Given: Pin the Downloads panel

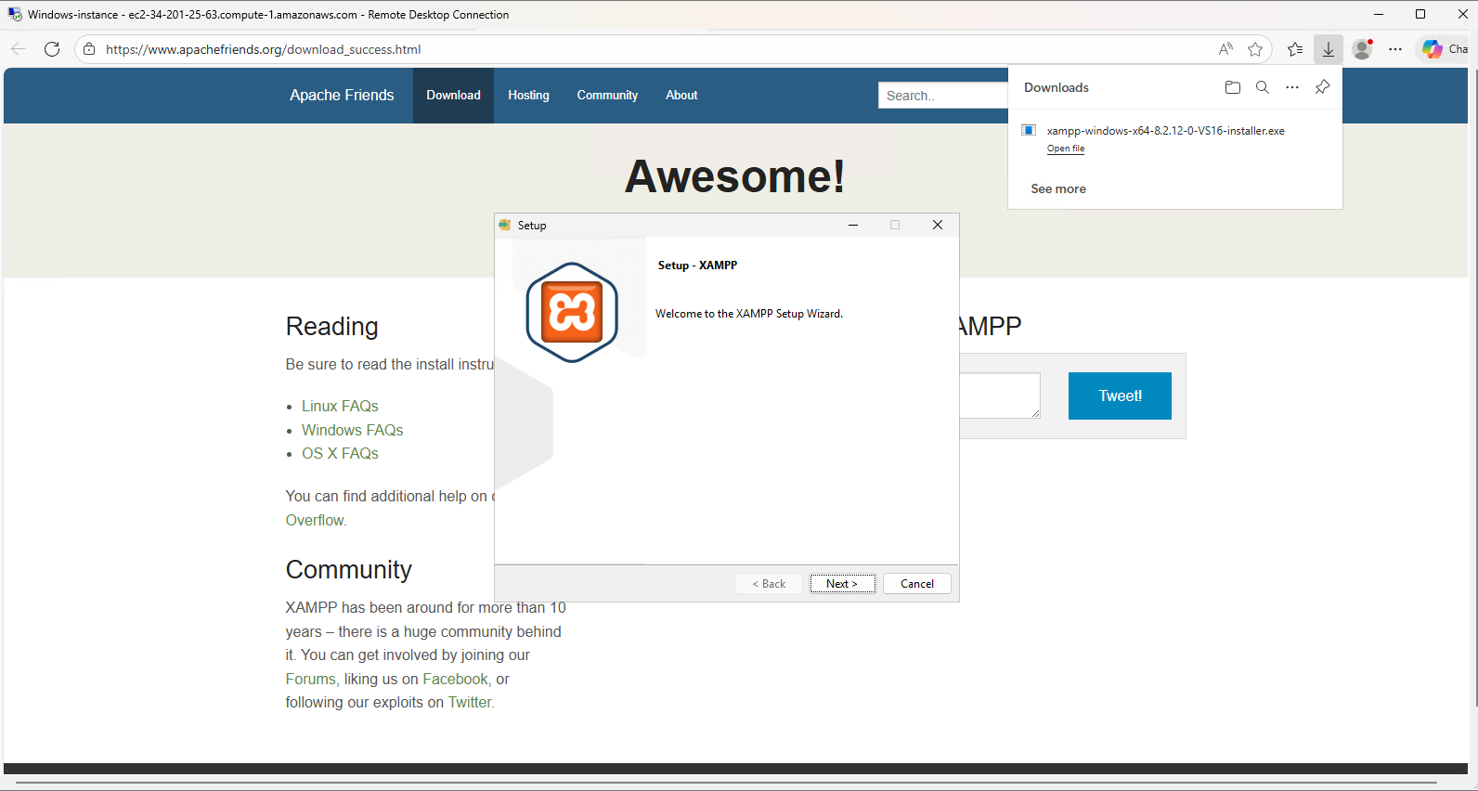Looking at the screenshot, I should click(1322, 87).
